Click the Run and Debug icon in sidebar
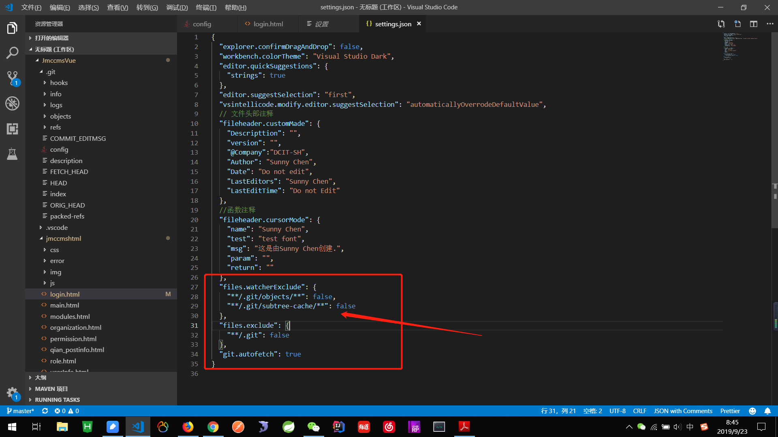The height and width of the screenshot is (437, 778). pyautogui.click(x=12, y=104)
